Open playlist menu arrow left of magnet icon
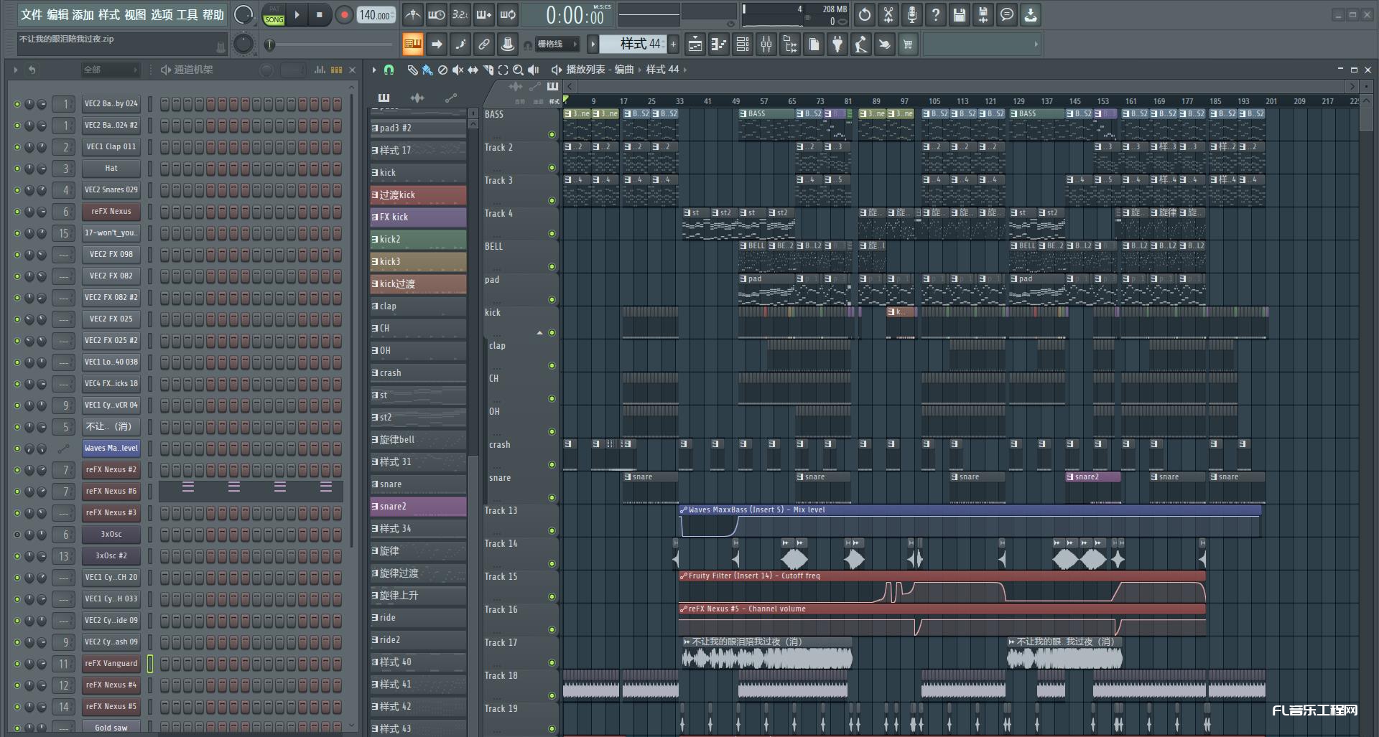This screenshot has width=1379, height=737. 374,70
